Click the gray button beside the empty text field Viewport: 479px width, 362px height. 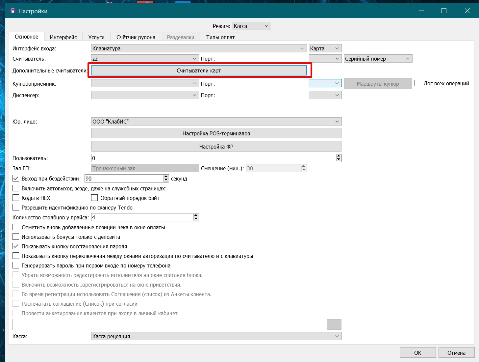[334, 324]
